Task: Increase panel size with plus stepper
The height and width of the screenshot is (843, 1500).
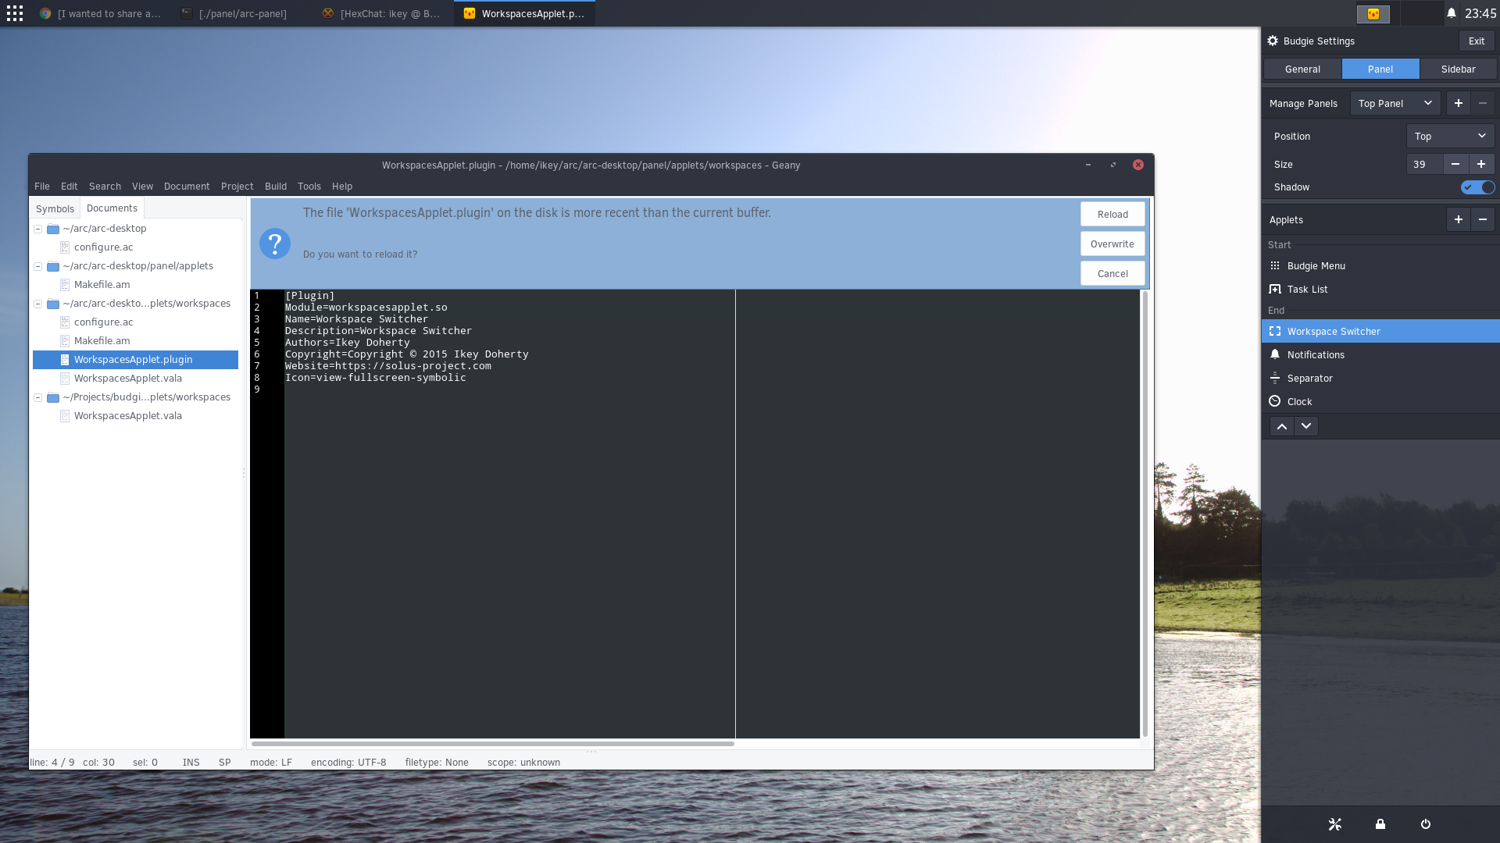Action: [x=1480, y=164]
